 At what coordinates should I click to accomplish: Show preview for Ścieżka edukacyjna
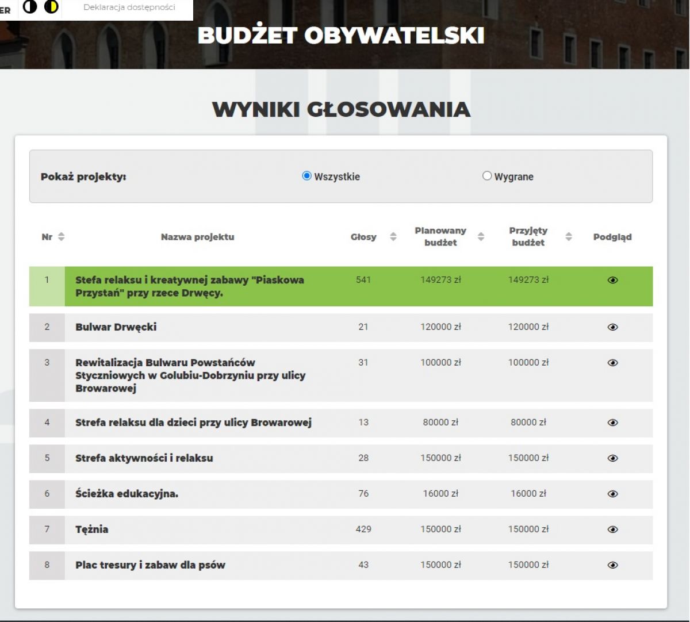pos(612,494)
